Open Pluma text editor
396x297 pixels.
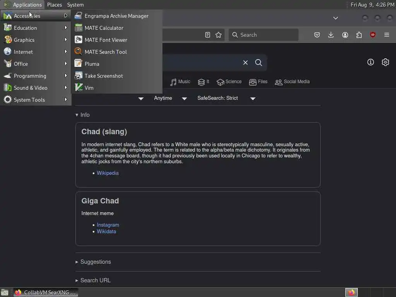[x=116, y=64]
